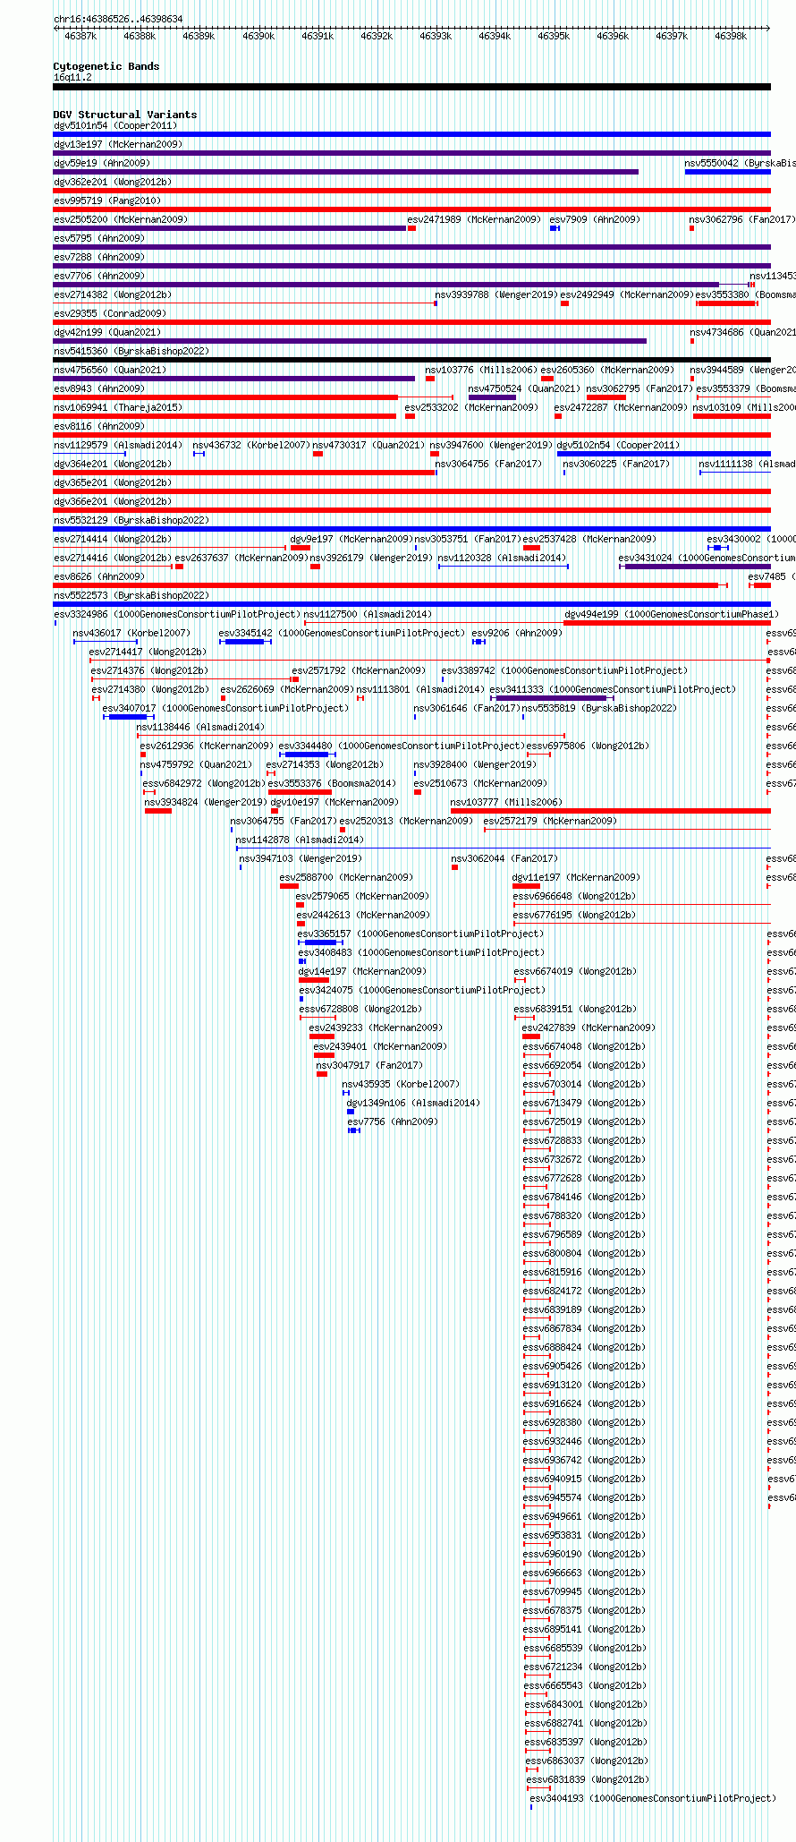Select nsv4750524 (Quan2021) variant
The width and height of the screenshot is (796, 1842).
(525, 388)
